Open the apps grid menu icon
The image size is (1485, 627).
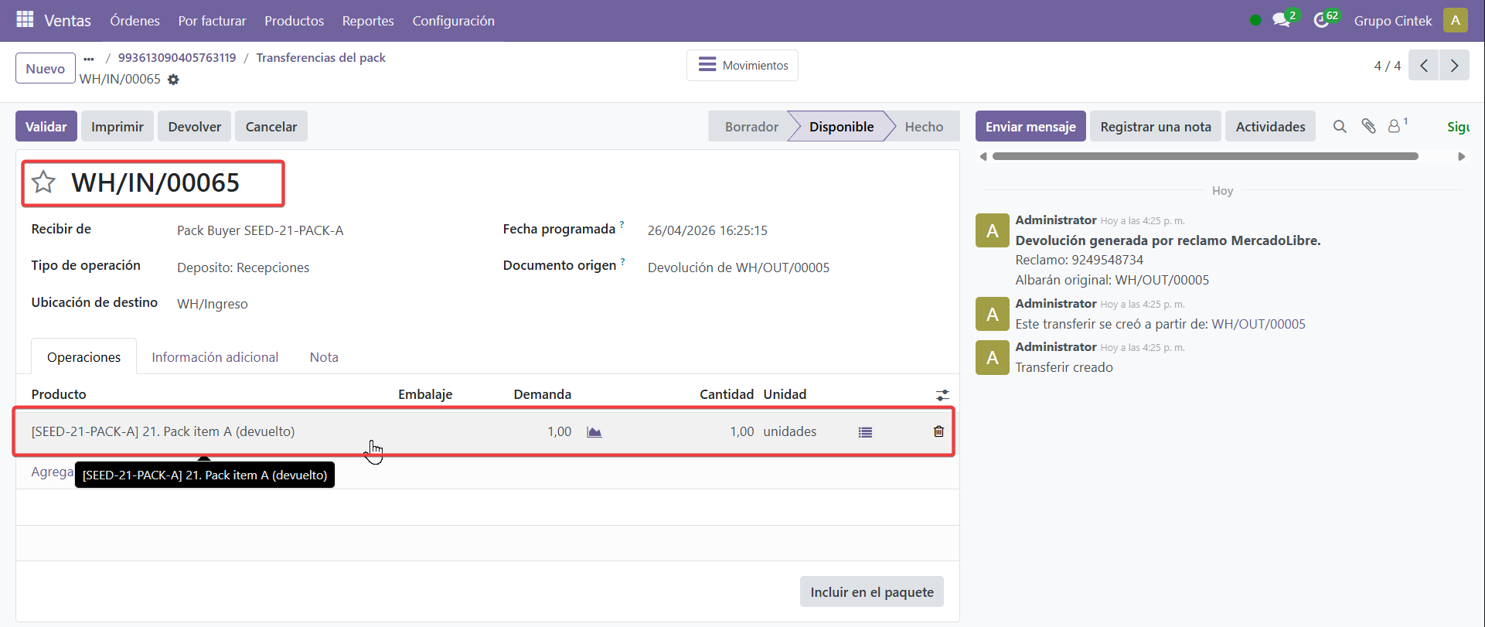25,20
